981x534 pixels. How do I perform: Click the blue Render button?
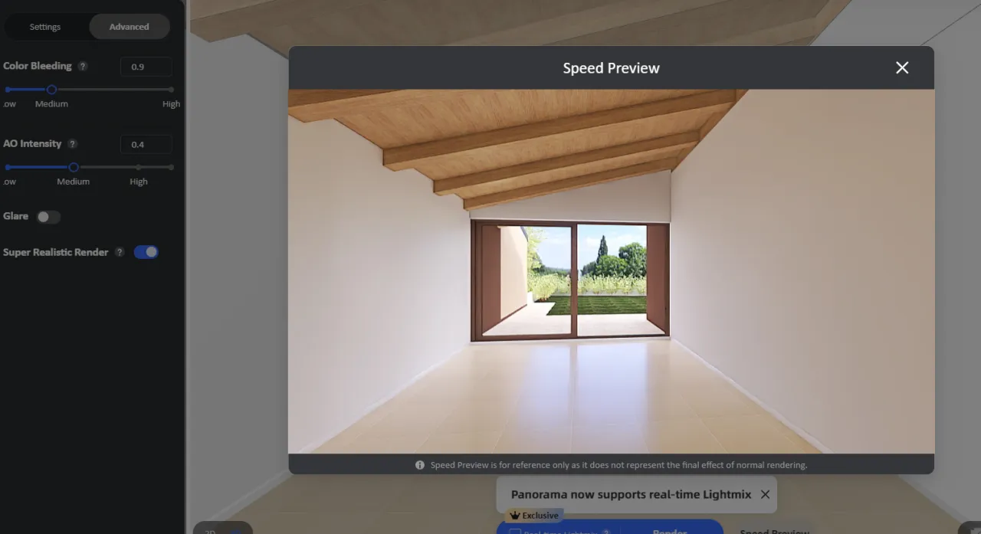(x=669, y=529)
